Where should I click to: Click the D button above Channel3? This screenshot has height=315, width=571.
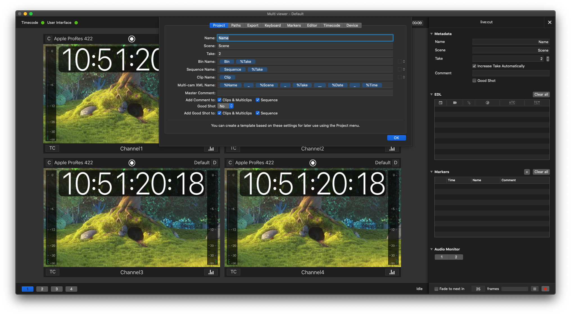(215, 163)
